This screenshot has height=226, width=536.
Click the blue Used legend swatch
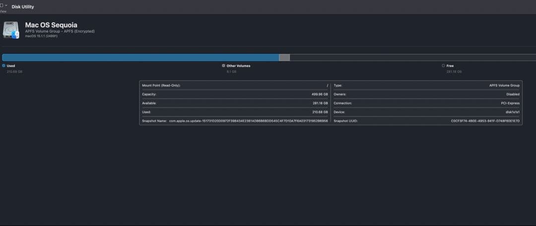pos(3,66)
